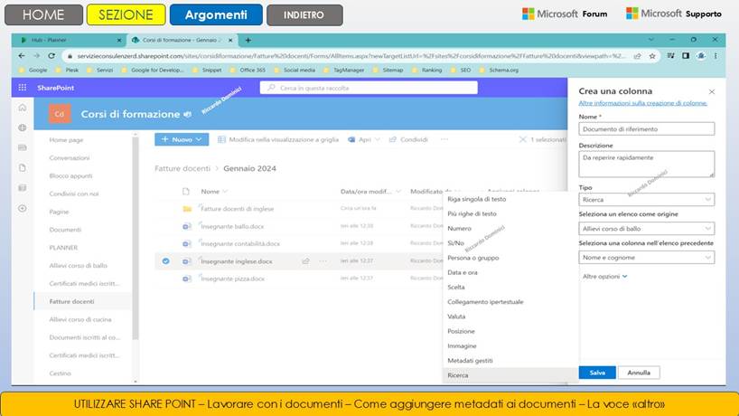739x416 pixels.
Task: Open the Allievi corso di ballo origin dropdown
Action: coord(646,228)
